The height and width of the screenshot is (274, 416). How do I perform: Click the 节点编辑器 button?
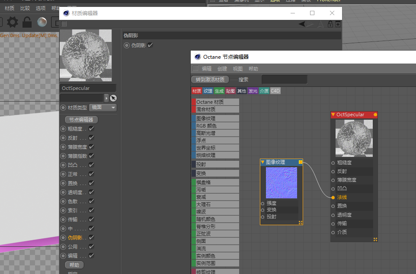coord(81,120)
